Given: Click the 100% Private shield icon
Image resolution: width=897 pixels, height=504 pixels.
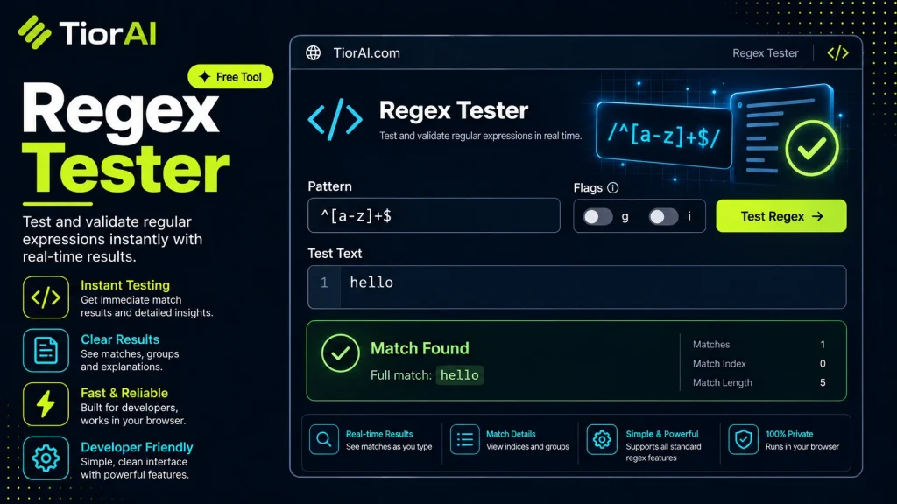Looking at the screenshot, I should click(743, 439).
